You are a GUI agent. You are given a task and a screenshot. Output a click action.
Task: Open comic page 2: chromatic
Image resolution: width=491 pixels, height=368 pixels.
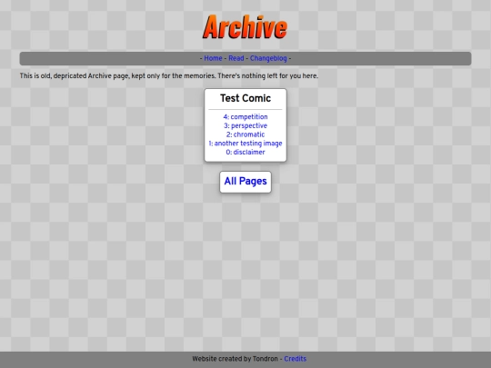(x=245, y=134)
